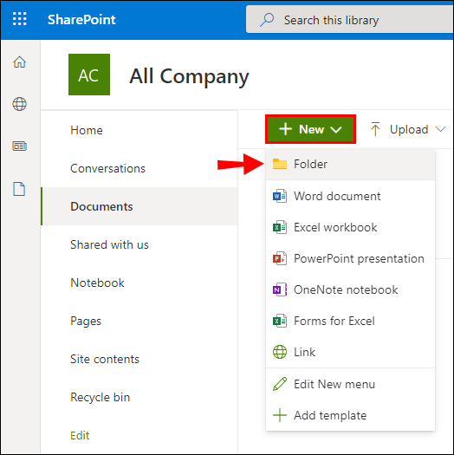Expand the Upload dropdown chevron
This screenshot has width=454, height=455.
tap(440, 129)
